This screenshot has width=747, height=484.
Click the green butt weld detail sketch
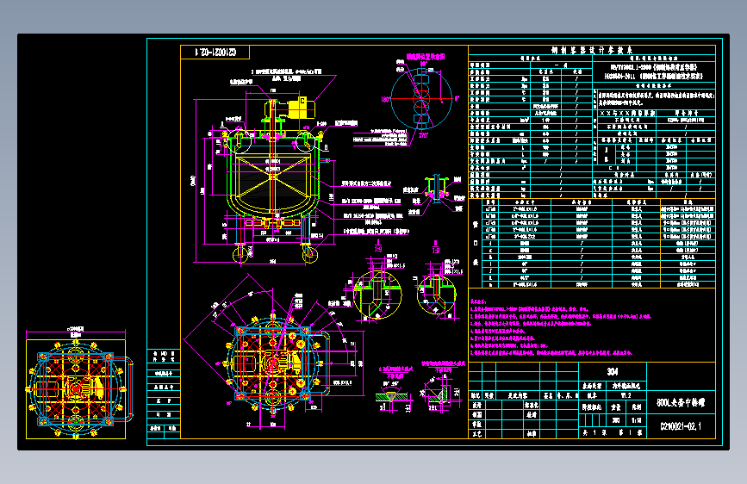pyautogui.click(x=392, y=396)
